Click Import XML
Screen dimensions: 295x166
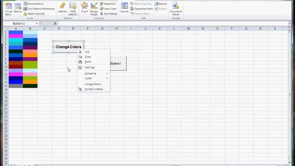[161, 4]
